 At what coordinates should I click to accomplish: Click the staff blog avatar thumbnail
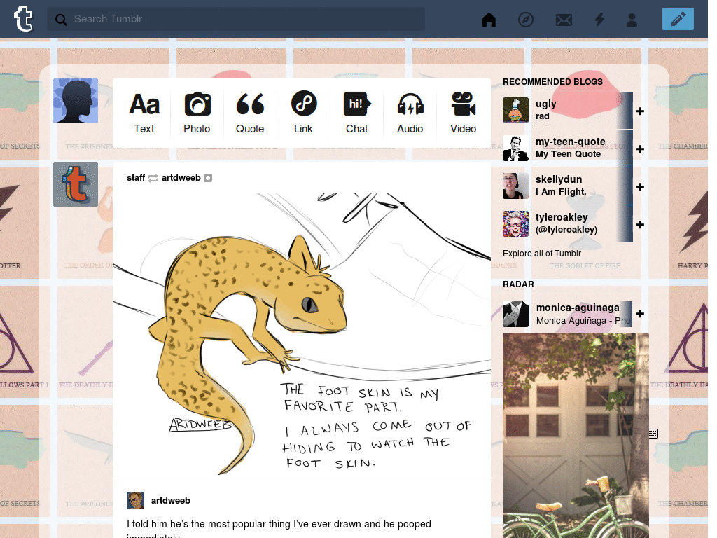pos(76,184)
